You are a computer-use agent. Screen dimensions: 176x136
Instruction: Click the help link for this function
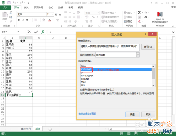(87, 113)
